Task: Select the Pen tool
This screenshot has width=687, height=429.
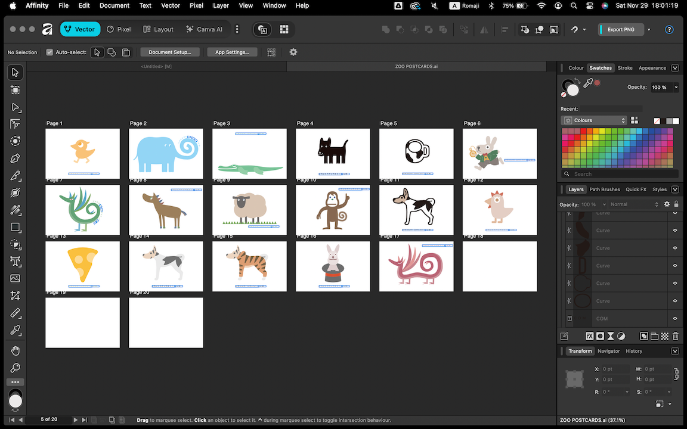Action: [x=16, y=158]
